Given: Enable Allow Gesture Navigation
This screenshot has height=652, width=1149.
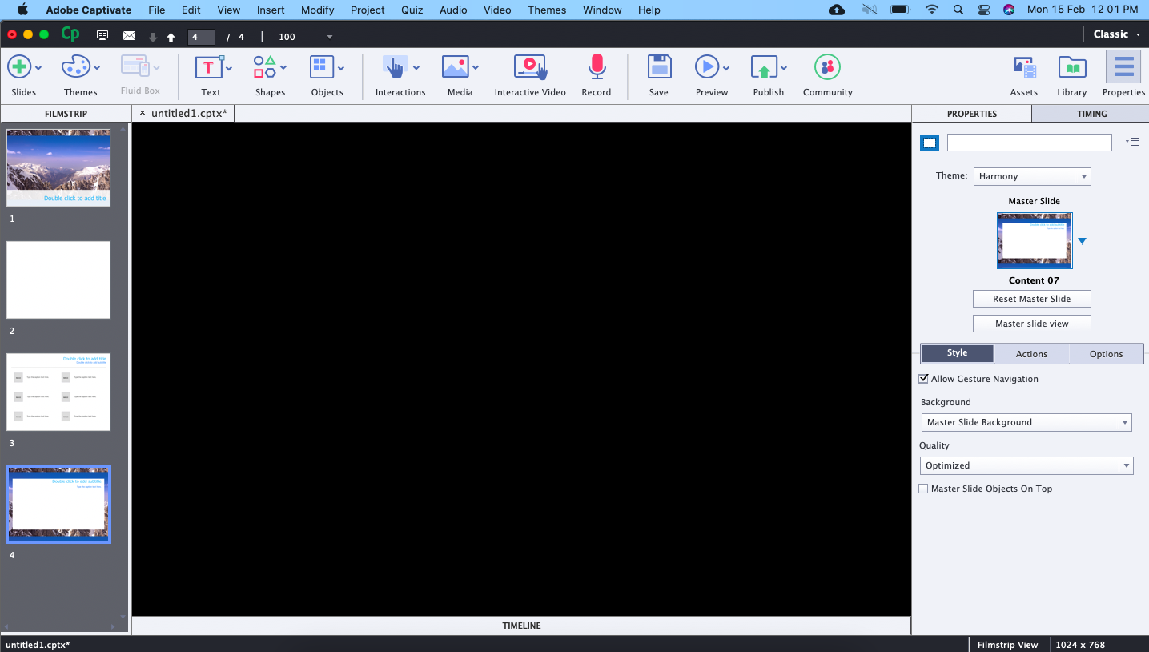Looking at the screenshot, I should pyautogui.click(x=923, y=378).
